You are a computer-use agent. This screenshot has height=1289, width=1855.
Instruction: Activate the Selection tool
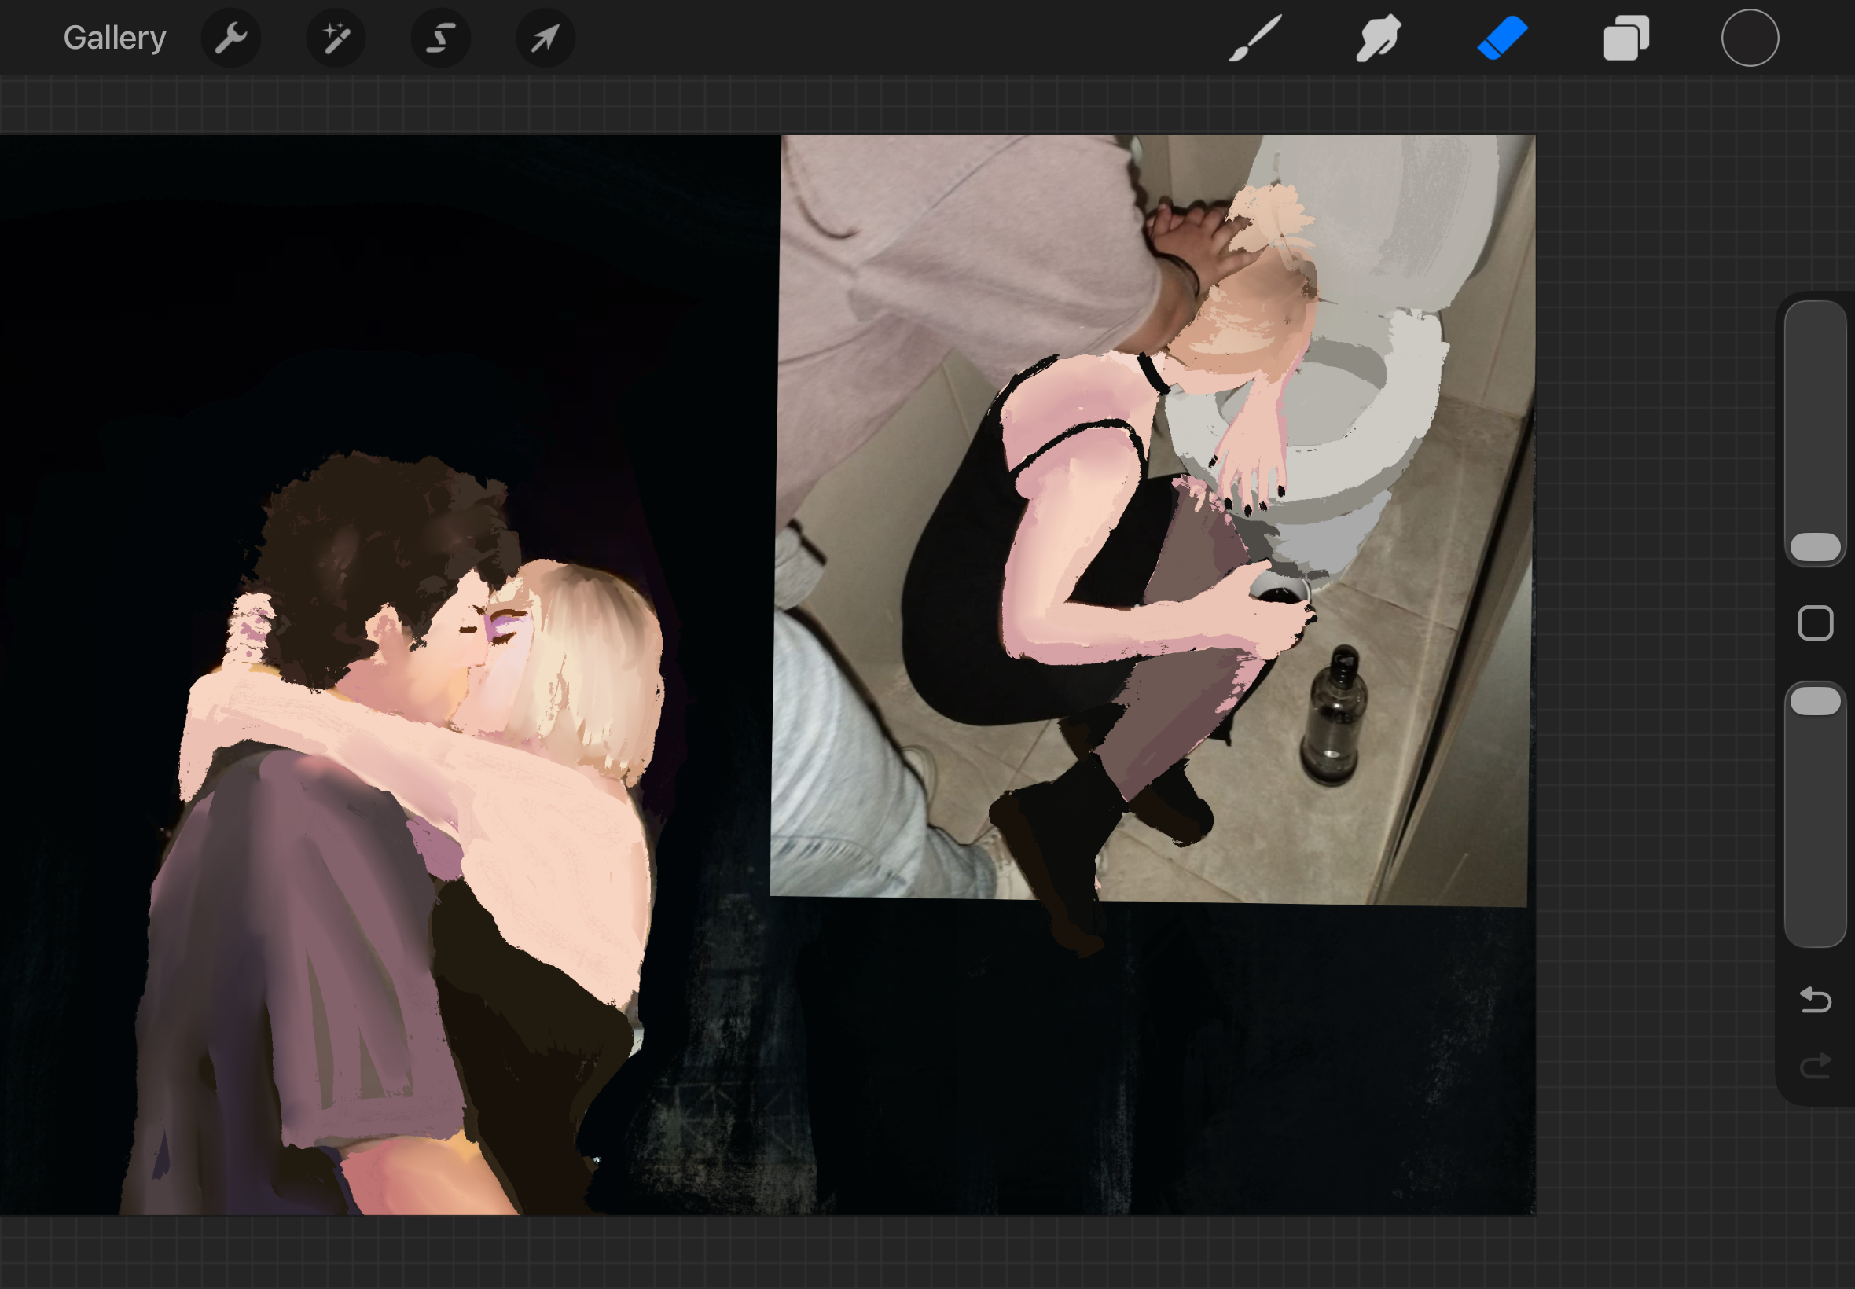441,38
